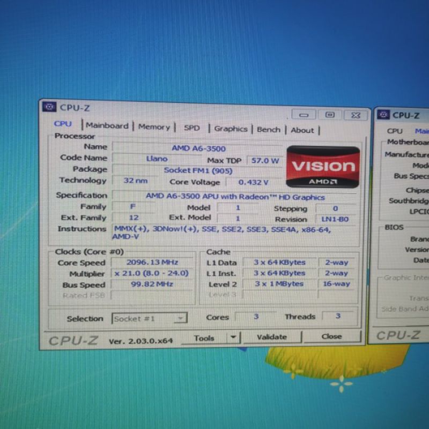This screenshot has width=429, height=429.
Task: Select the CPU tab in the second CPU-Z window
Action: [394, 131]
